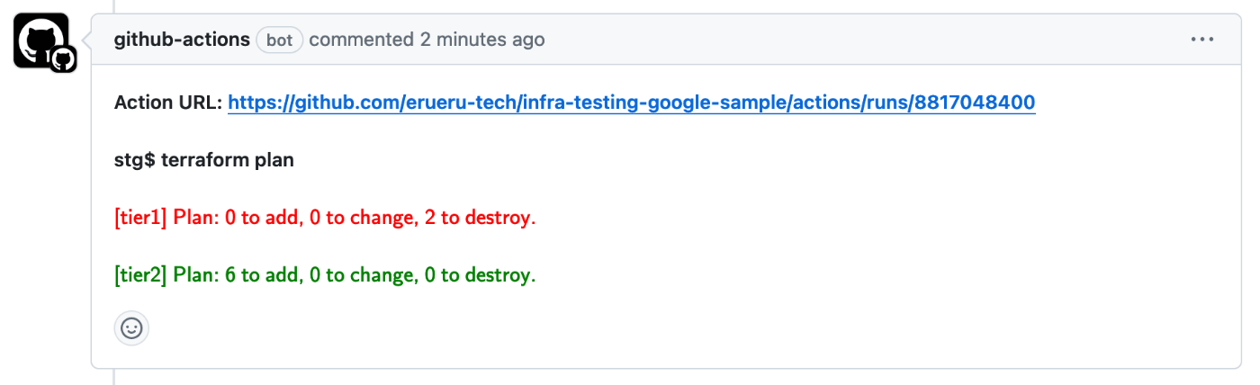
Task: Click the comment box pointer caret
Action: [x=85, y=40]
